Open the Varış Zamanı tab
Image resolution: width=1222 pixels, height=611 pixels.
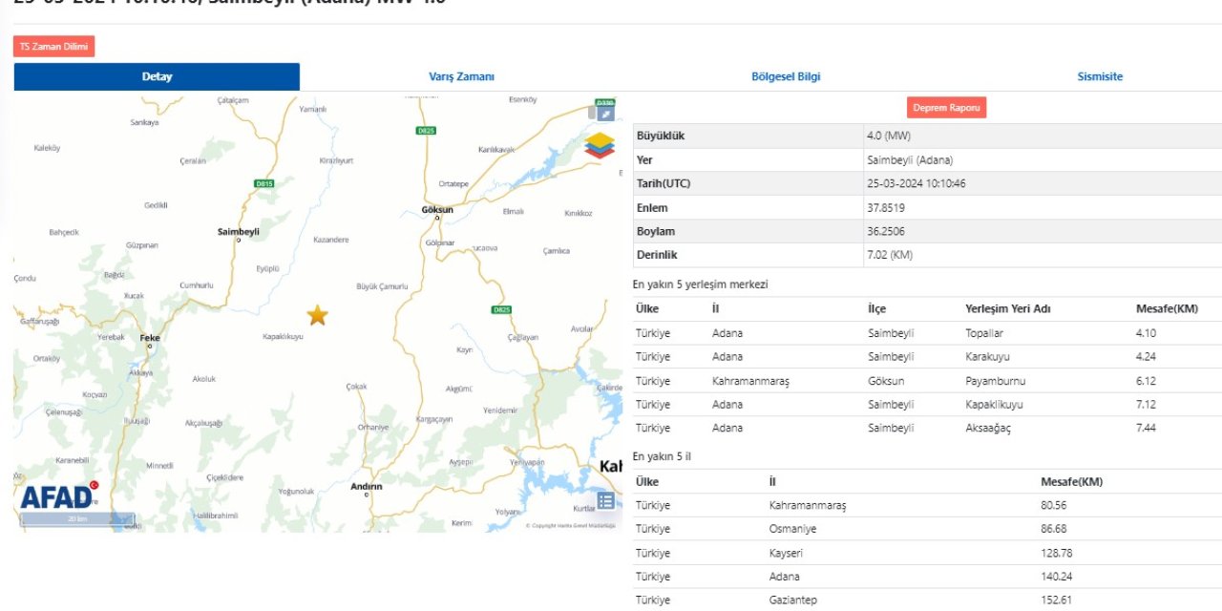(462, 77)
